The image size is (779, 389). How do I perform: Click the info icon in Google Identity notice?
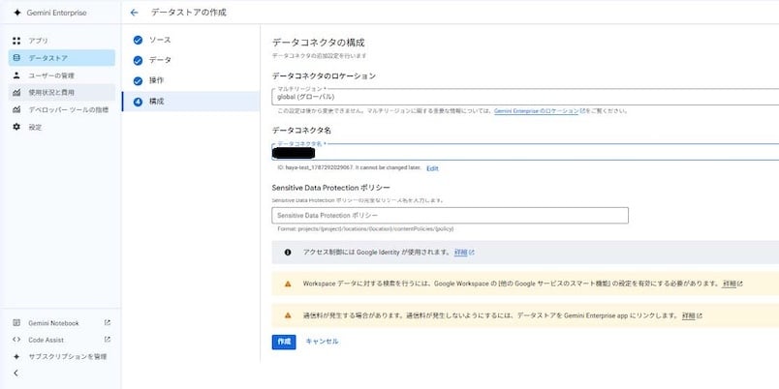288,252
